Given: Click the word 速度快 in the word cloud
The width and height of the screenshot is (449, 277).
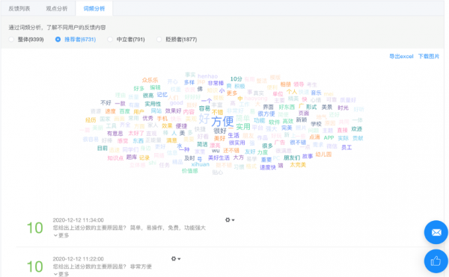Looking at the screenshot, I should click(x=268, y=168).
